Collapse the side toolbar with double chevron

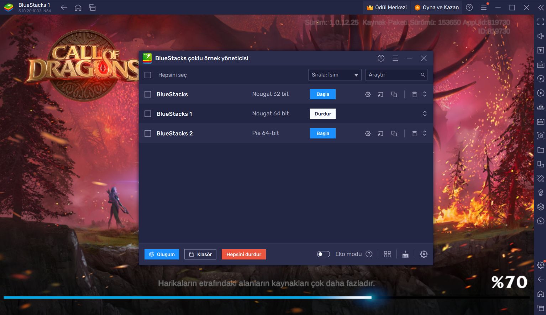541,7
